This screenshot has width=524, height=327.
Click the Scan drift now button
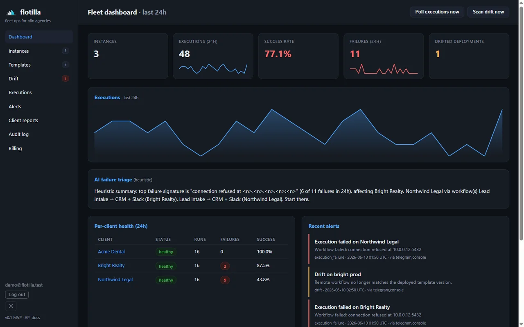[488, 12]
